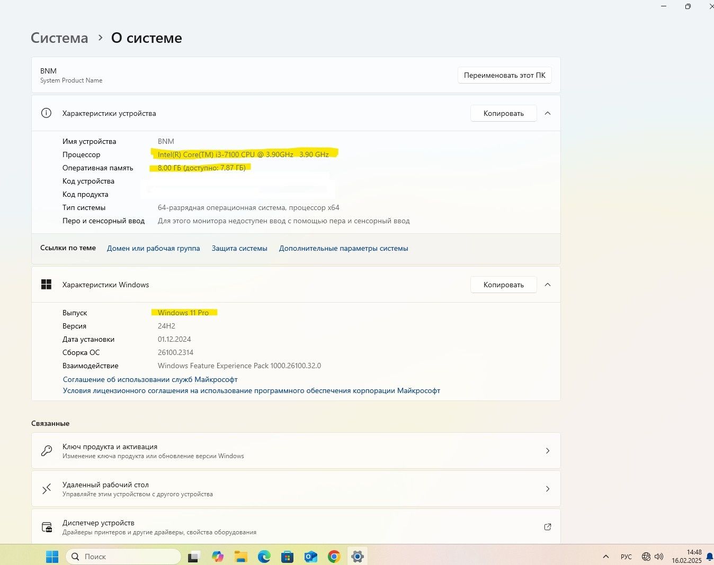The height and width of the screenshot is (565, 714).
Task: Select the processor value Intel Core i3-7100
Action: [x=243, y=154]
